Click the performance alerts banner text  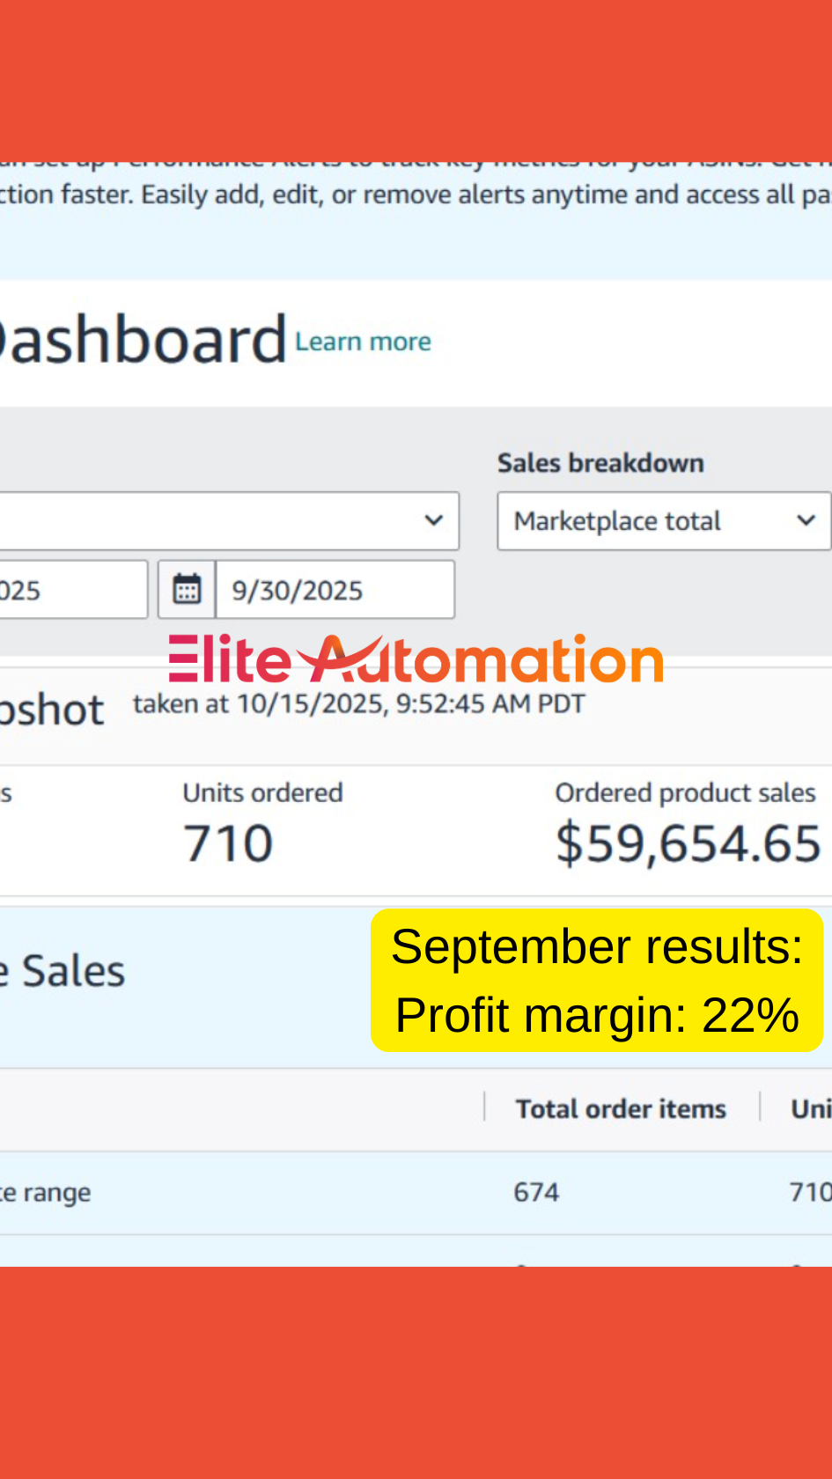pos(416,194)
